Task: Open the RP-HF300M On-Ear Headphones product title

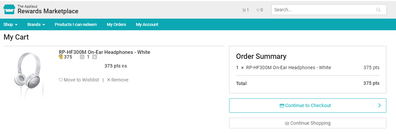Action: [x=104, y=52]
